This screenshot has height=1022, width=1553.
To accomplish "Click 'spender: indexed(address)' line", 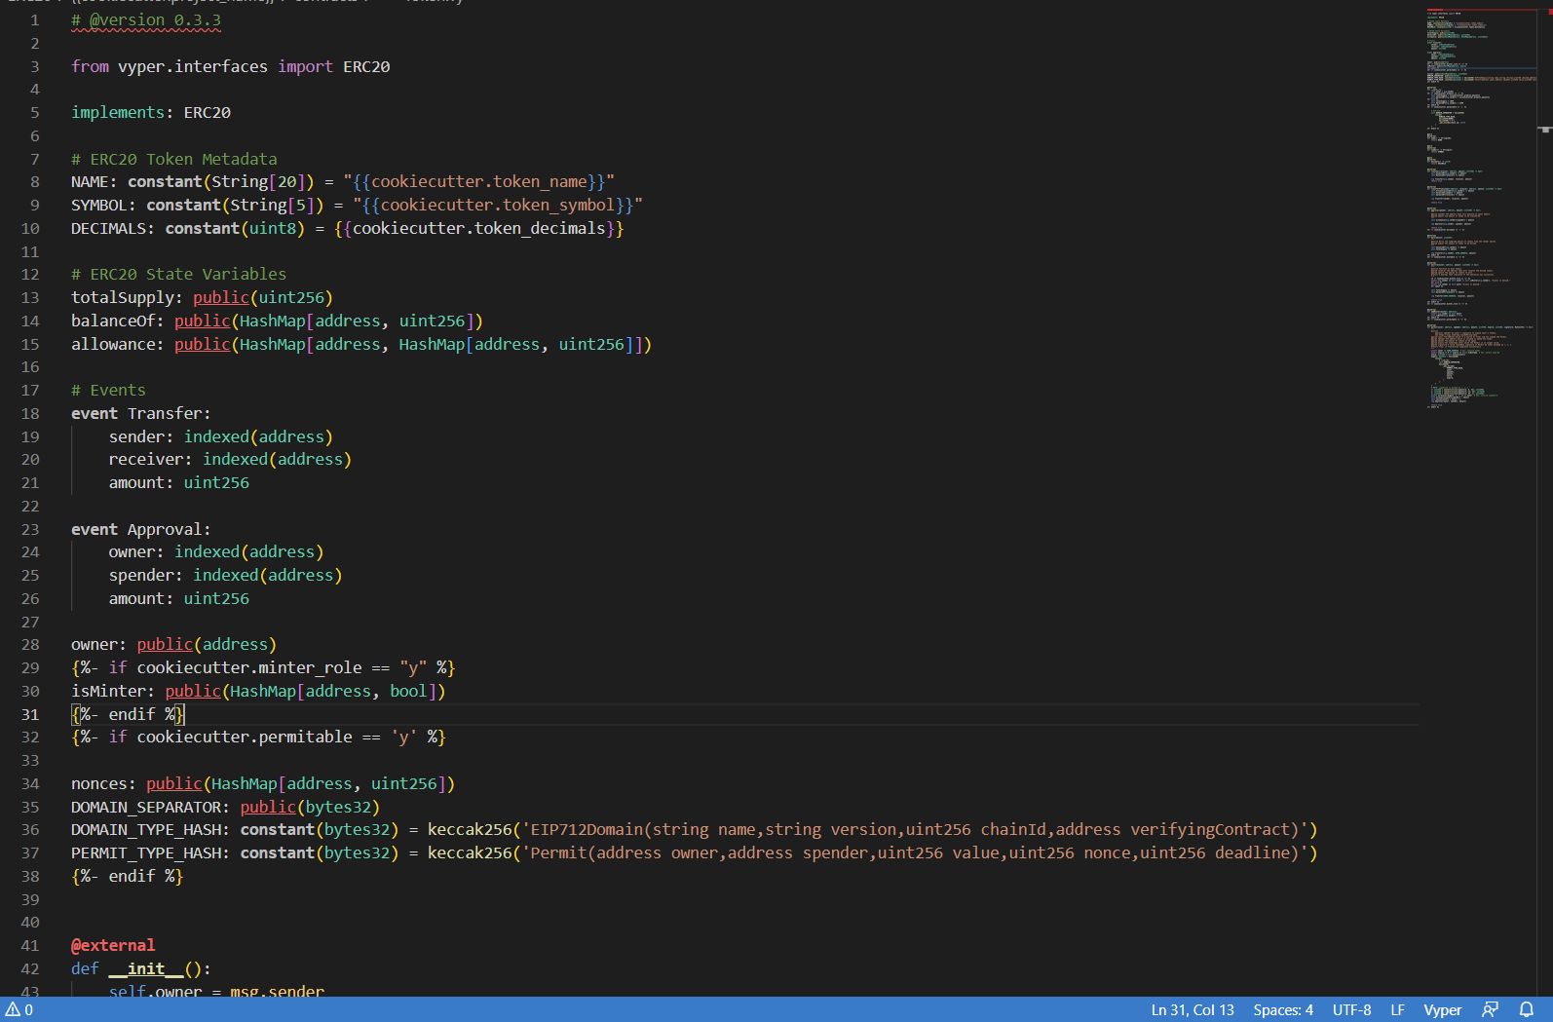I will point(225,575).
